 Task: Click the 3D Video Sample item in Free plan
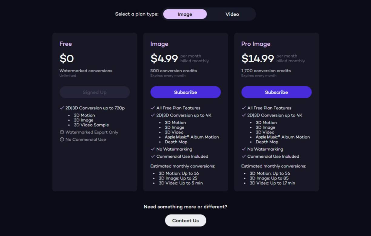coord(91,125)
